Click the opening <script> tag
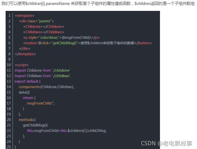 pyautogui.click(x=22, y=65)
